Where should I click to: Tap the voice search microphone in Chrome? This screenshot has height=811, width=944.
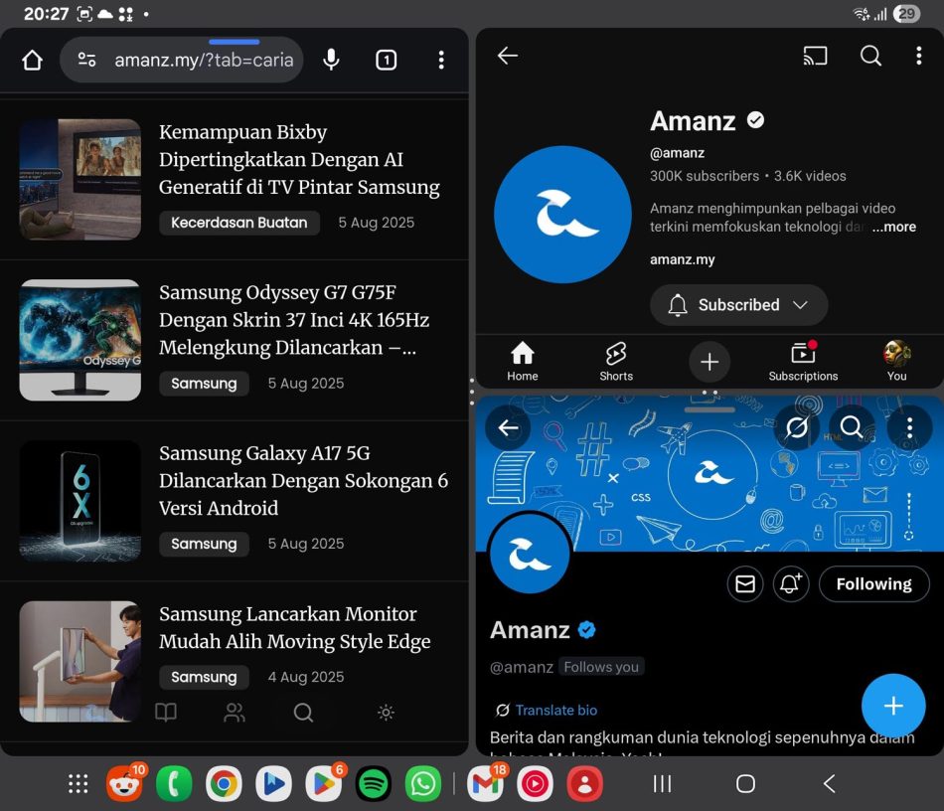click(331, 60)
